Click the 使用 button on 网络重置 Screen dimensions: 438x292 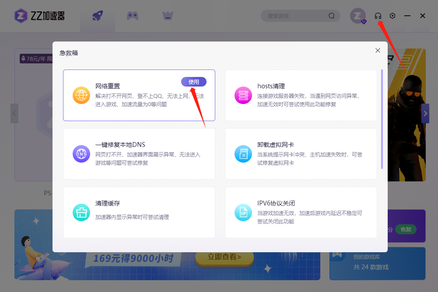[x=193, y=82]
